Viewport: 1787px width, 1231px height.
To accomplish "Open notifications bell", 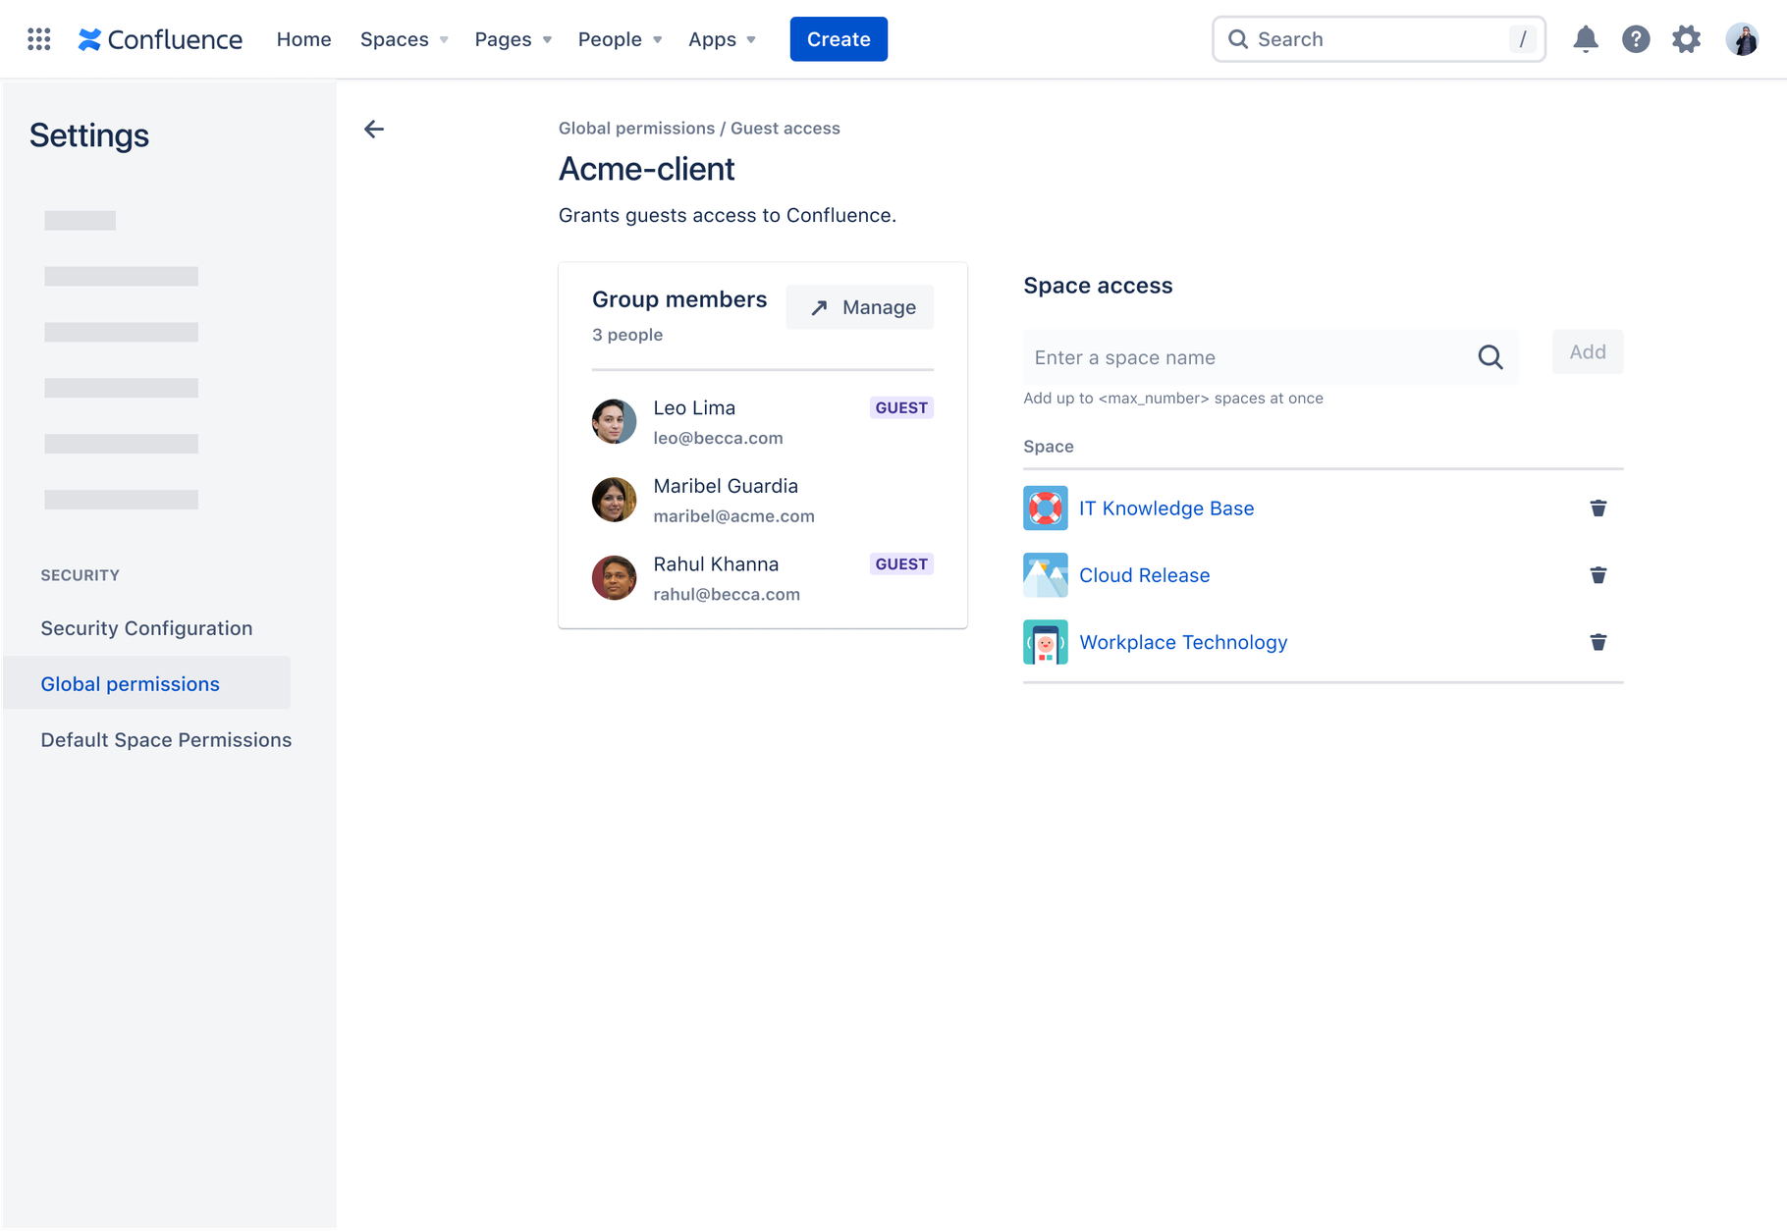I will tap(1586, 39).
